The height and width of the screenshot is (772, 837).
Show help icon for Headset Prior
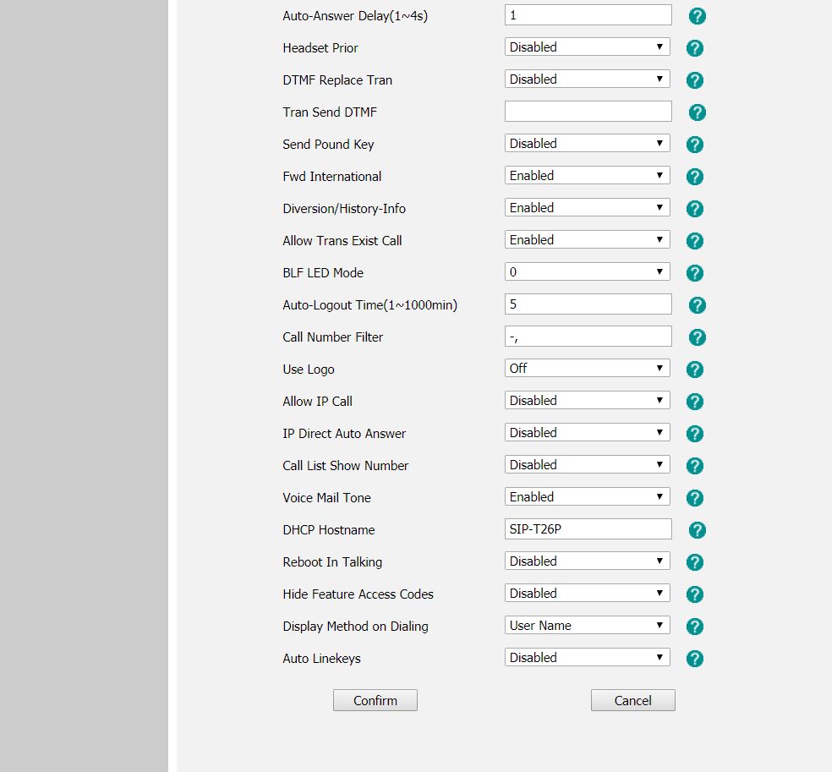pos(694,48)
